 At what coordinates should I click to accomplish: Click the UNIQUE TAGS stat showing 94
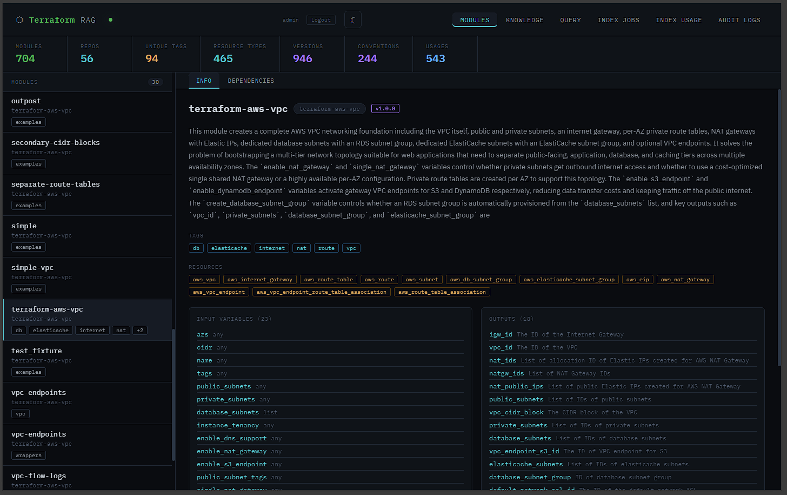click(166, 54)
